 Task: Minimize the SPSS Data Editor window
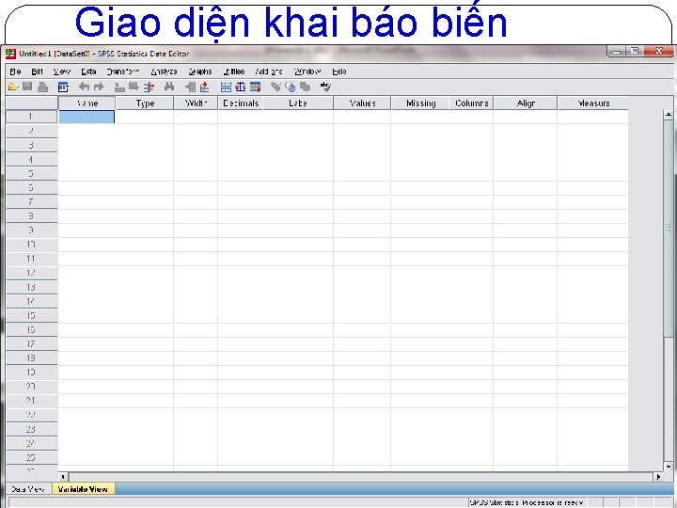[616, 52]
